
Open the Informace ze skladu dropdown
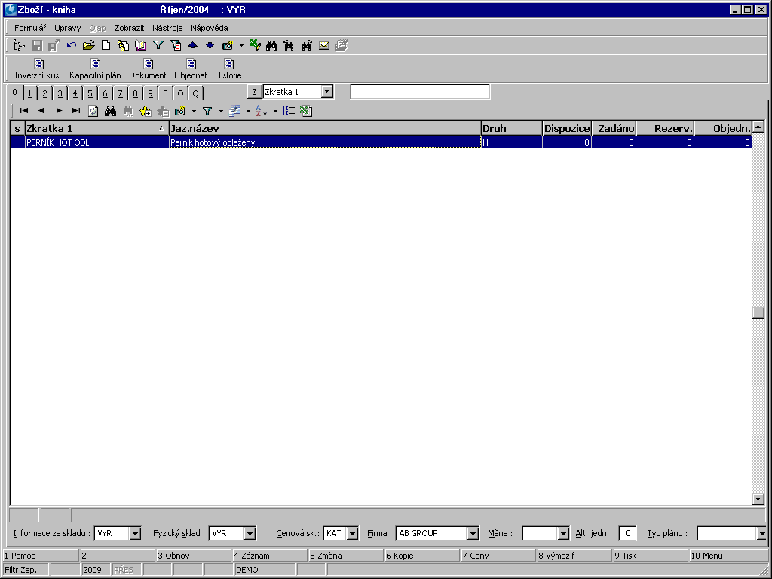click(136, 533)
